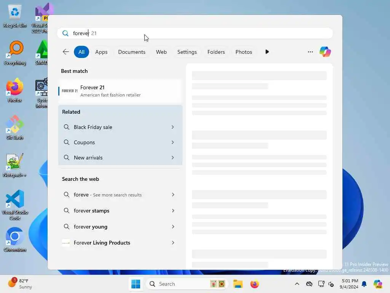
Task: Open Forever Living Products suggestion
Action: (120, 242)
